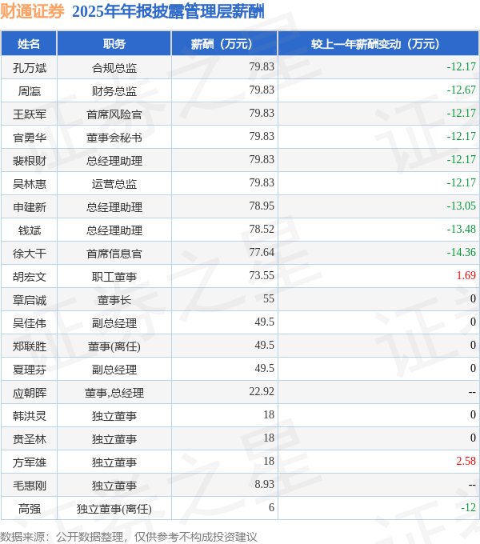Select the name 吴林惠
The width and height of the screenshot is (480, 544).
click(30, 183)
